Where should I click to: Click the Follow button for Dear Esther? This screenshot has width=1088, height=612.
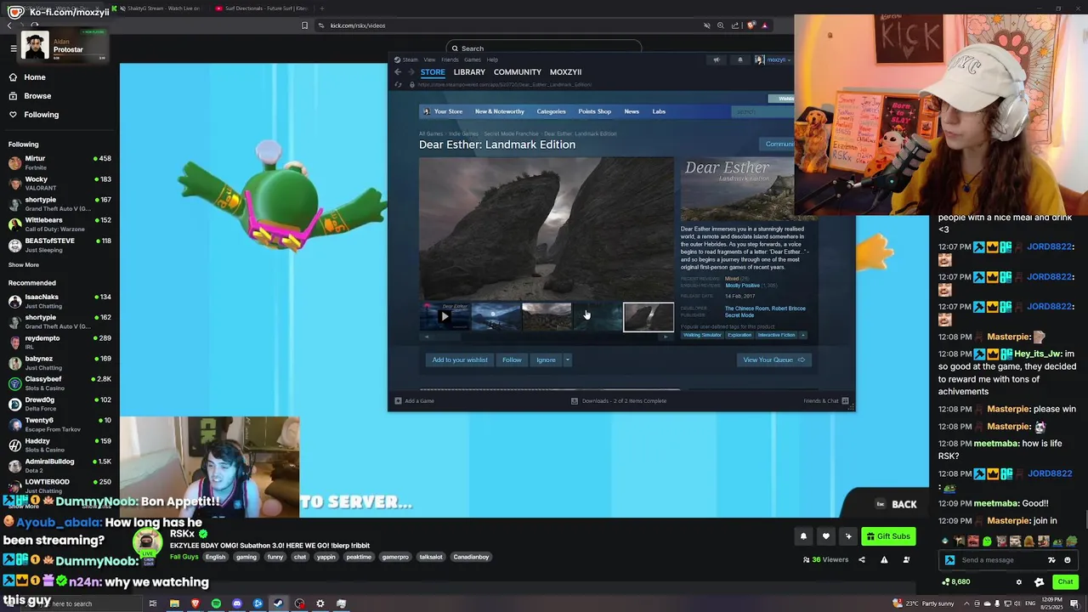click(x=512, y=360)
